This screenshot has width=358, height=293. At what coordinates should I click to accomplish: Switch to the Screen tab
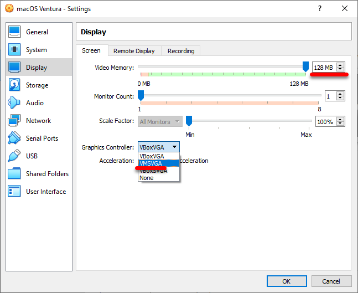click(91, 50)
